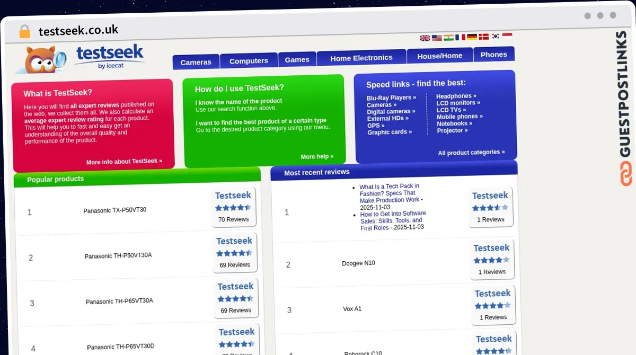Go to LCD monitors speed link

(x=458, y=103)
